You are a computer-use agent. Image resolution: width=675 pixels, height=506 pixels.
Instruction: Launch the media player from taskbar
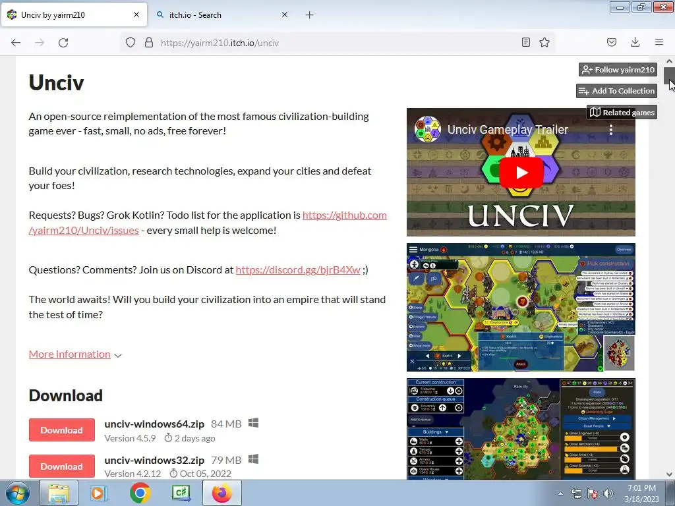(x=99, y=493)
